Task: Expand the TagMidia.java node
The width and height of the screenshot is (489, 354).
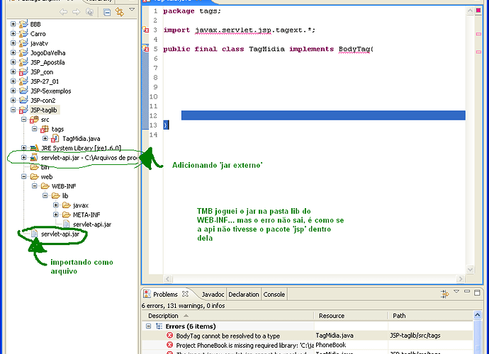Action: click(x=45, y=138)
